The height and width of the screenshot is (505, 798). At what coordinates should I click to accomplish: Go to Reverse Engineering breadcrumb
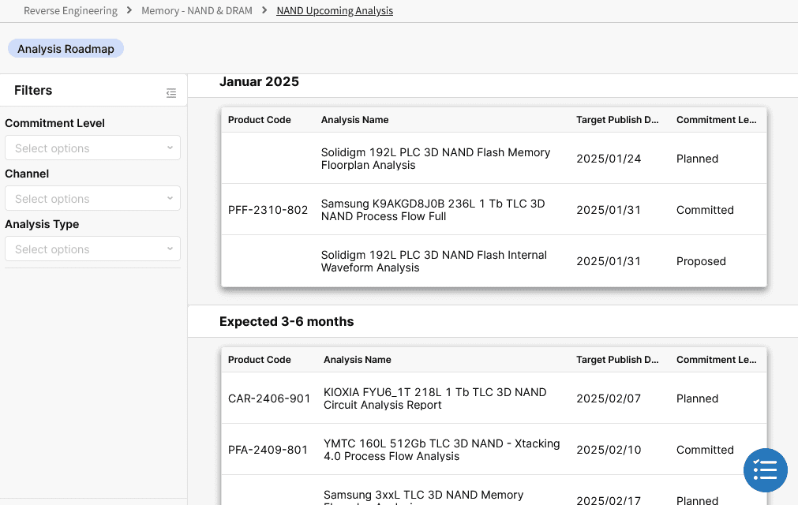pyautogui.click(x=70, y=11)
